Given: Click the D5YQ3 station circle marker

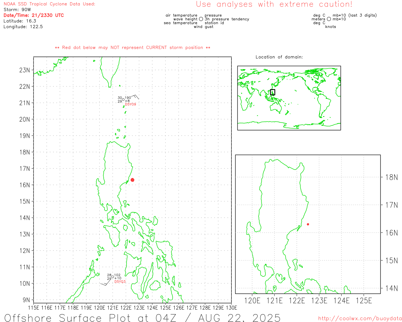Looking at the screenshot, I should [x=112, y=277].
